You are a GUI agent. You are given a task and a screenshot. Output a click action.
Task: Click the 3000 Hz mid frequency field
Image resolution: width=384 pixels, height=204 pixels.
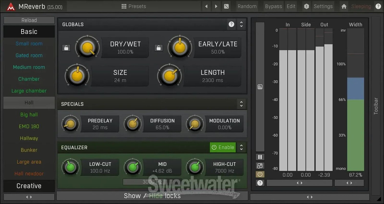click(152, 182)
